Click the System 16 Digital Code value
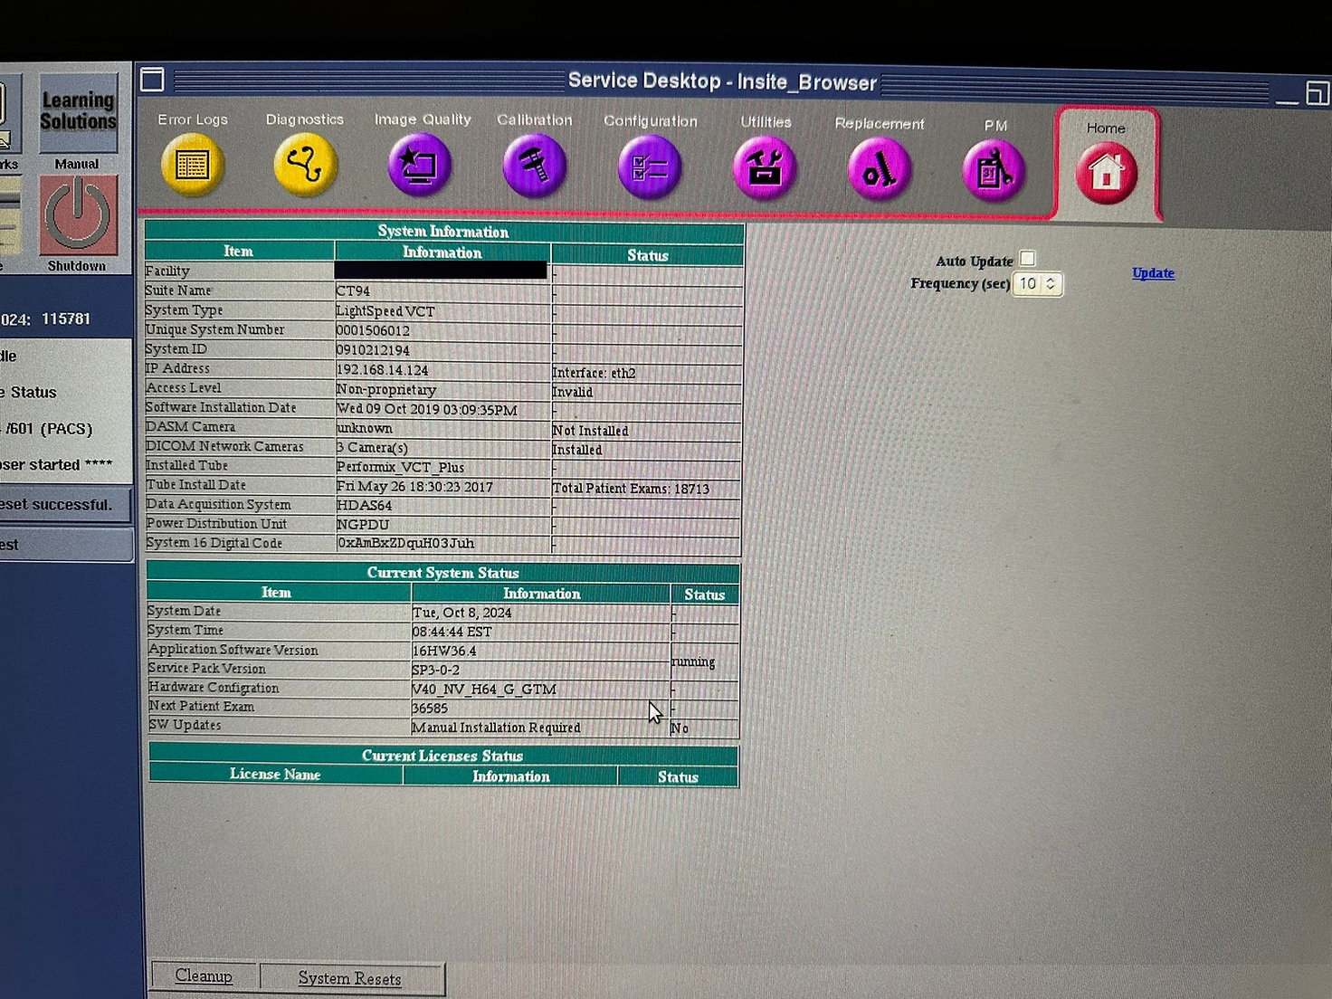The image size is (1332, 999). 405,544
